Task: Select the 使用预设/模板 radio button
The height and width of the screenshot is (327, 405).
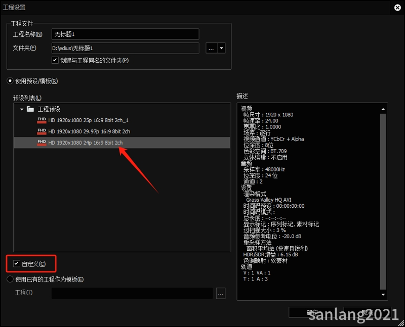Action: 10,81
